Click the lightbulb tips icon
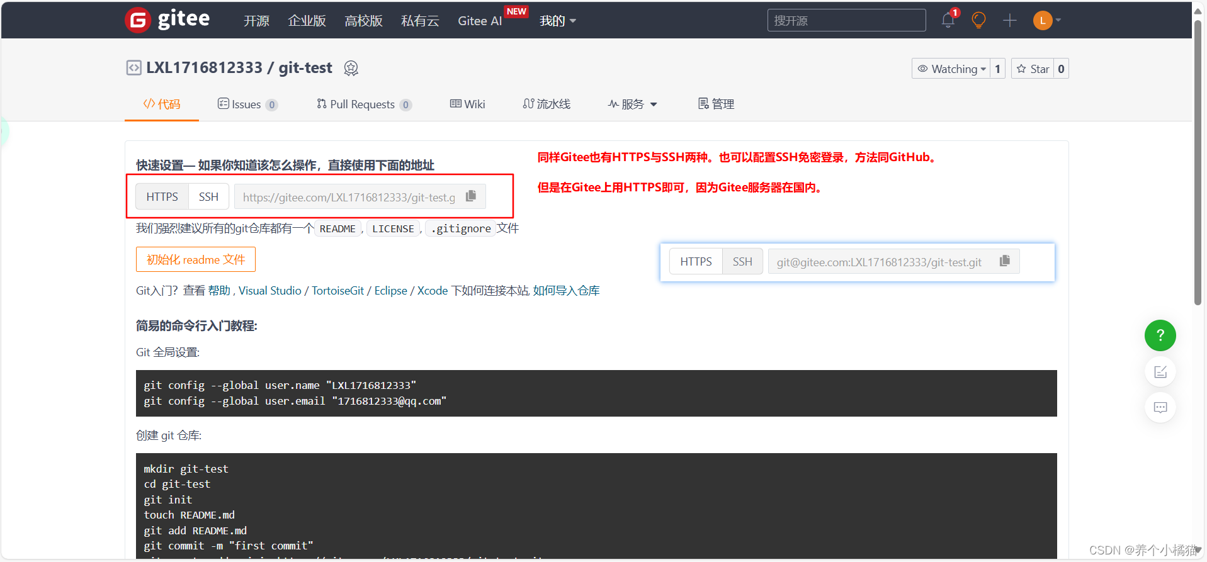1207x562 pixels. pyautogui.click(x=978, y=20)
